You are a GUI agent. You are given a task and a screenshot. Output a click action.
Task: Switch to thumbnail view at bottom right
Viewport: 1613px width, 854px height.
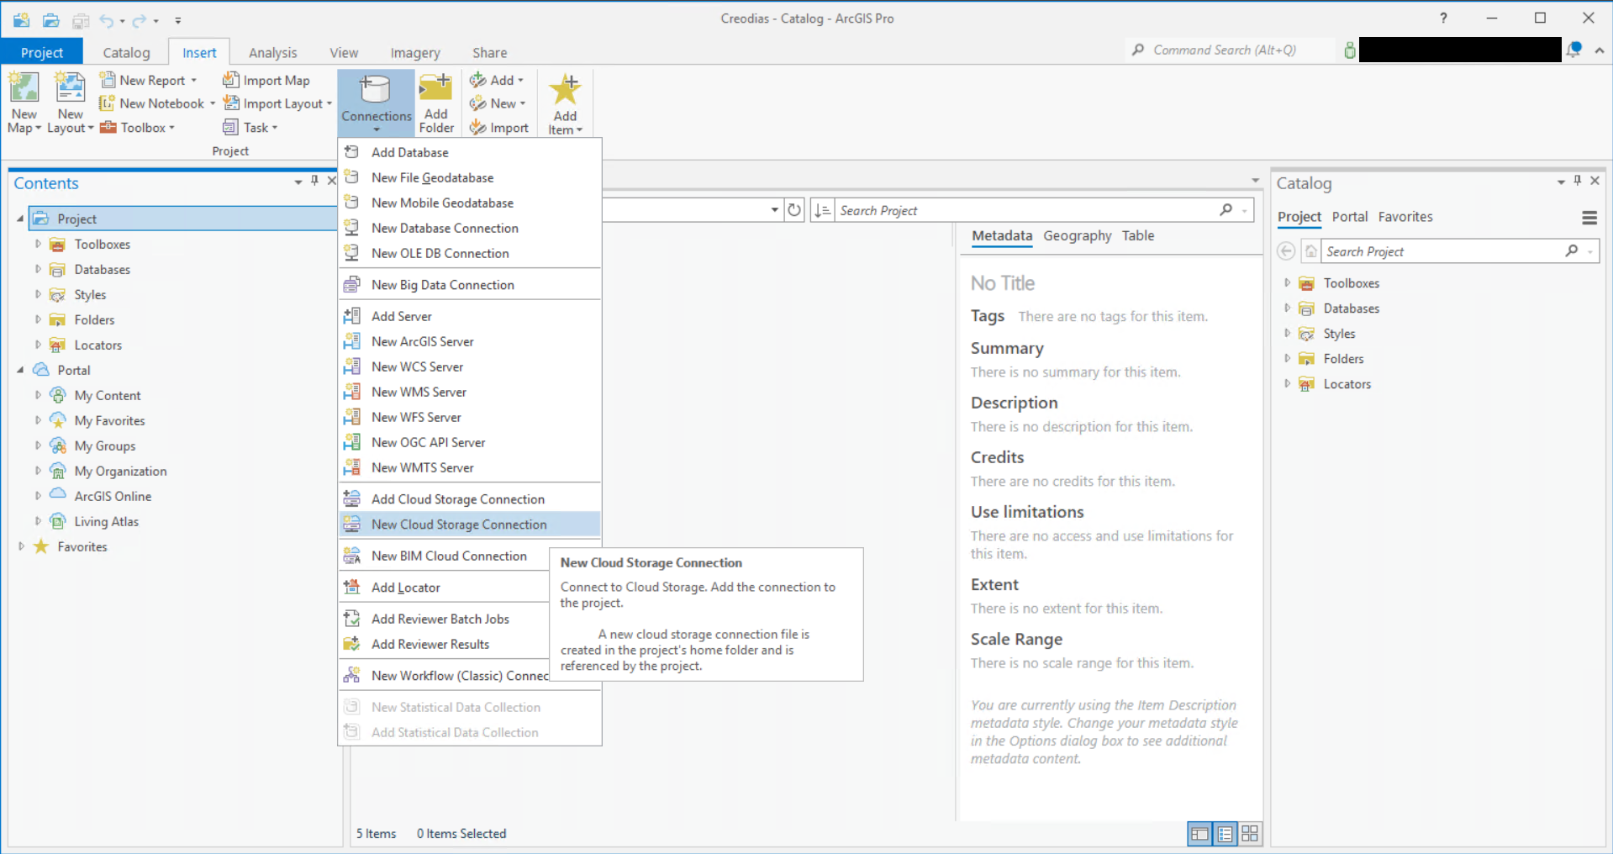[x=1250, y=834]
